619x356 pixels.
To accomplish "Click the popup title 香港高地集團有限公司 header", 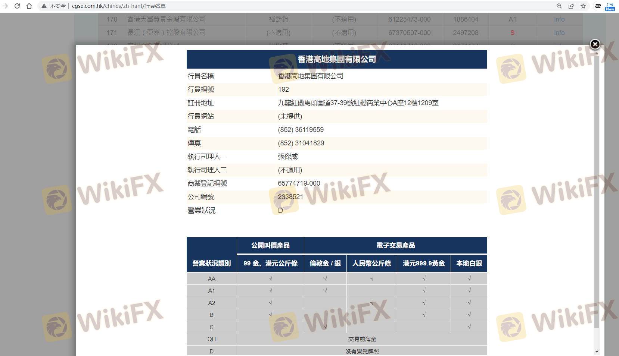I will (337, 59).
